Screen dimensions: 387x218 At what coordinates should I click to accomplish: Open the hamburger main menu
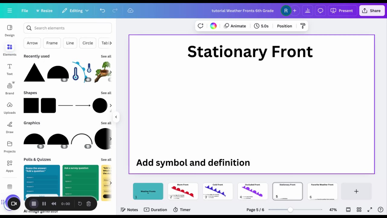coord(10,11)
